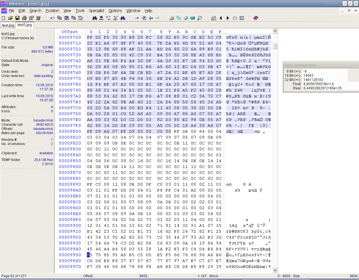The width and height of the screenshot is (359, 280).
Task: Select the highlighted byte 65 in row 00009950
Action: [x=90, y=255]
